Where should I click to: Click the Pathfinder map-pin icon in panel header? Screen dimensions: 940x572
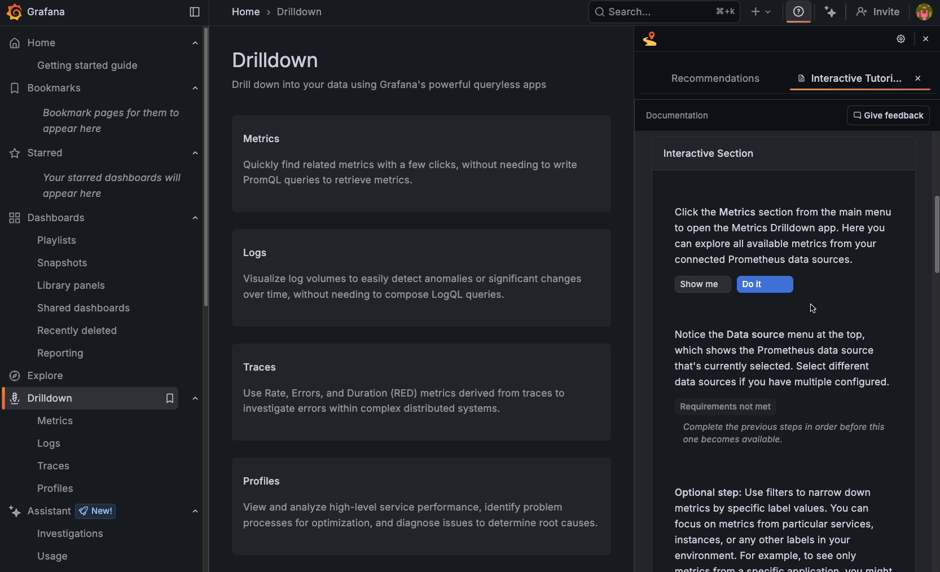649,39
